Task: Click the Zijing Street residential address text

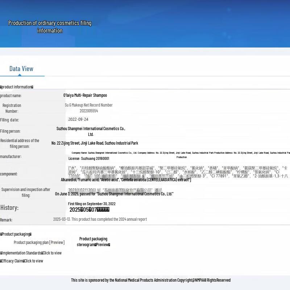Action: [x=95, y=143]
